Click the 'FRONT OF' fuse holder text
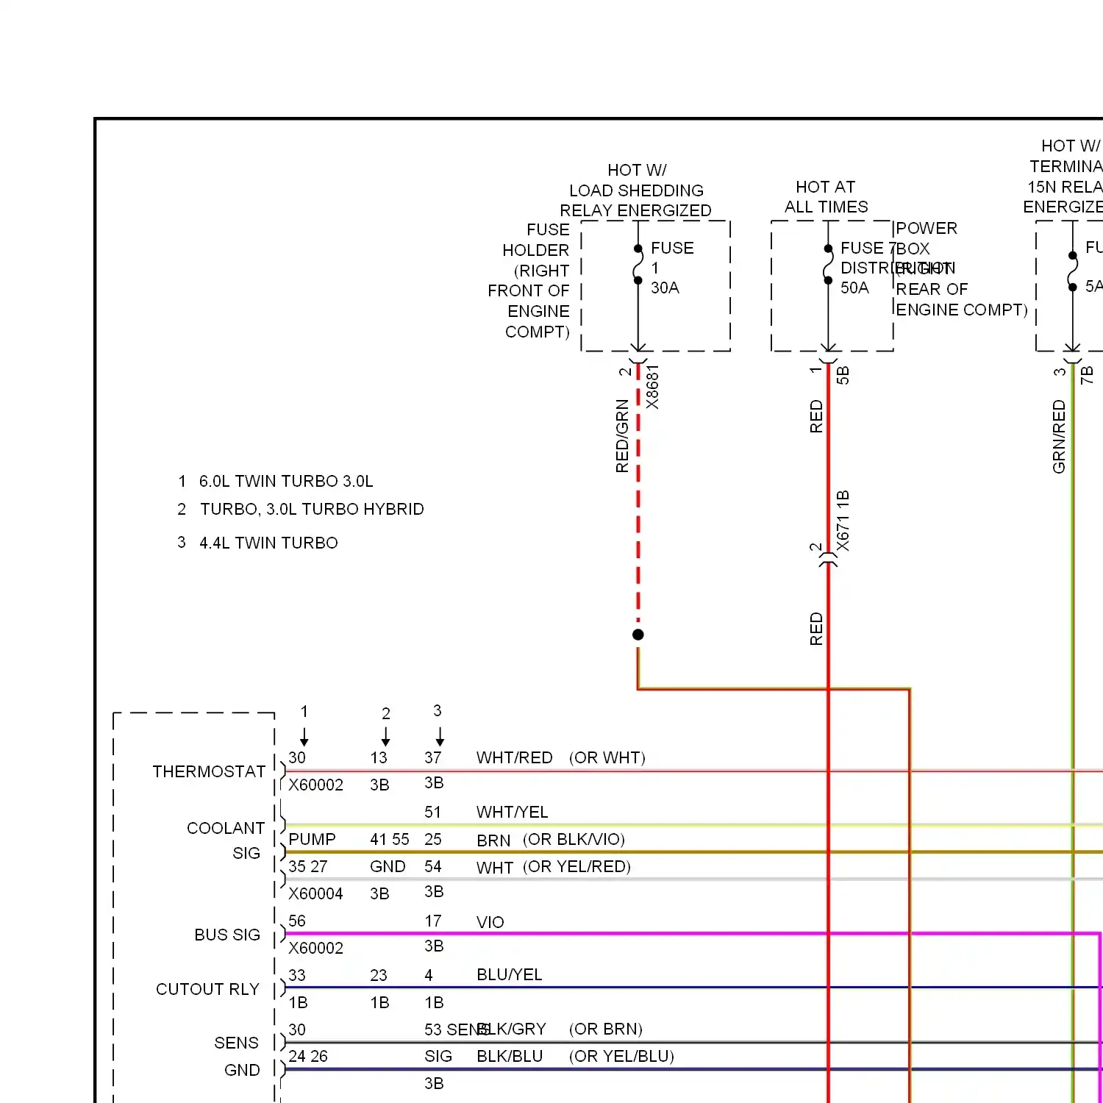 pos(529,290)
